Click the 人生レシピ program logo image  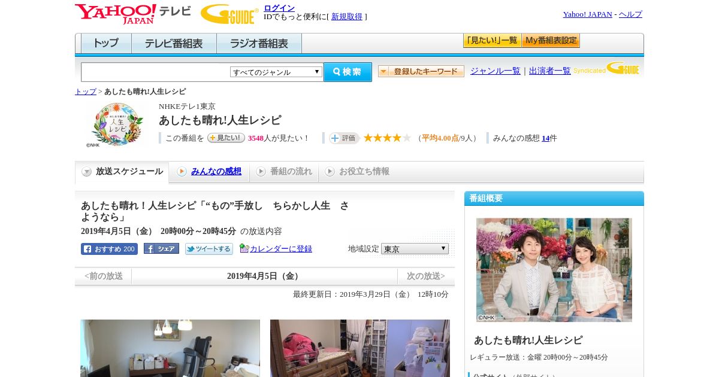[117, 124]
